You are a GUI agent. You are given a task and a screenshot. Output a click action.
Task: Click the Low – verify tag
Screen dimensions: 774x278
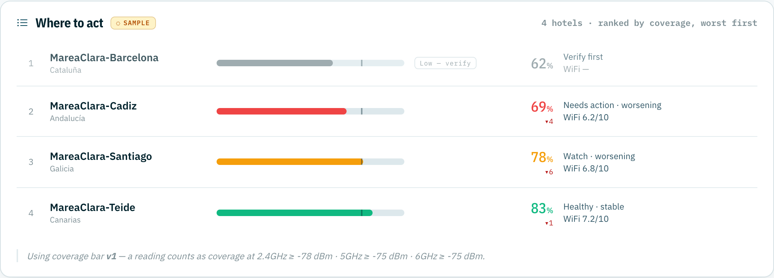[x=445, y=63]
